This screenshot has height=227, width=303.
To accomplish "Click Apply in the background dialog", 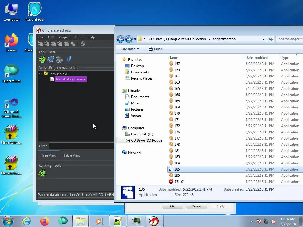I will (220, 206).
